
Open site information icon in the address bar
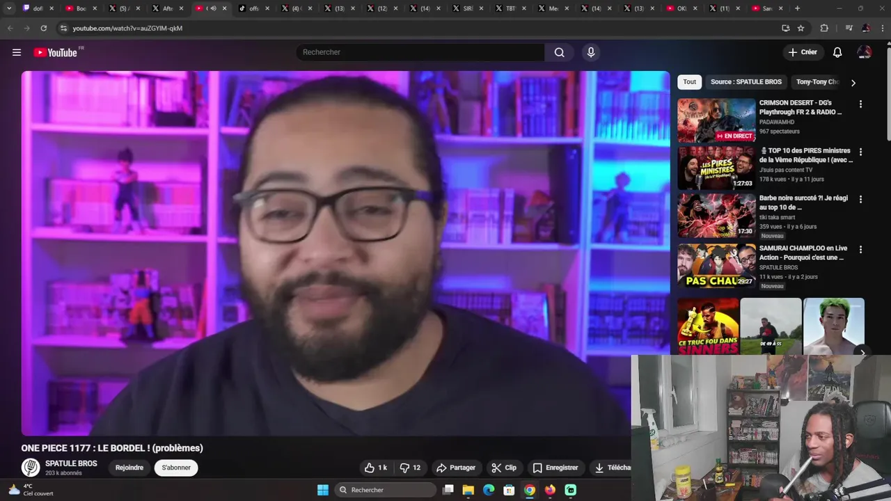click(63, 28)
